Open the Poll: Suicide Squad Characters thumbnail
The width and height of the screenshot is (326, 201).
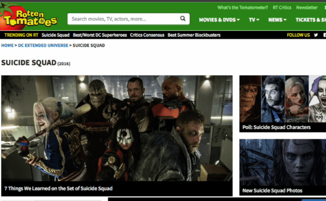(x=282, y=103)
